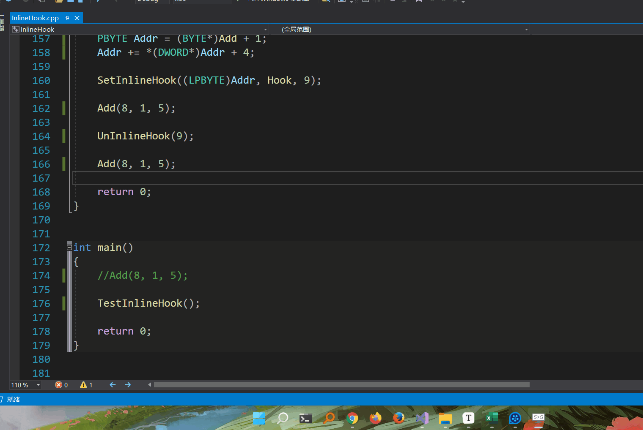Open the Windows Start menu

(x=259, y=418)
